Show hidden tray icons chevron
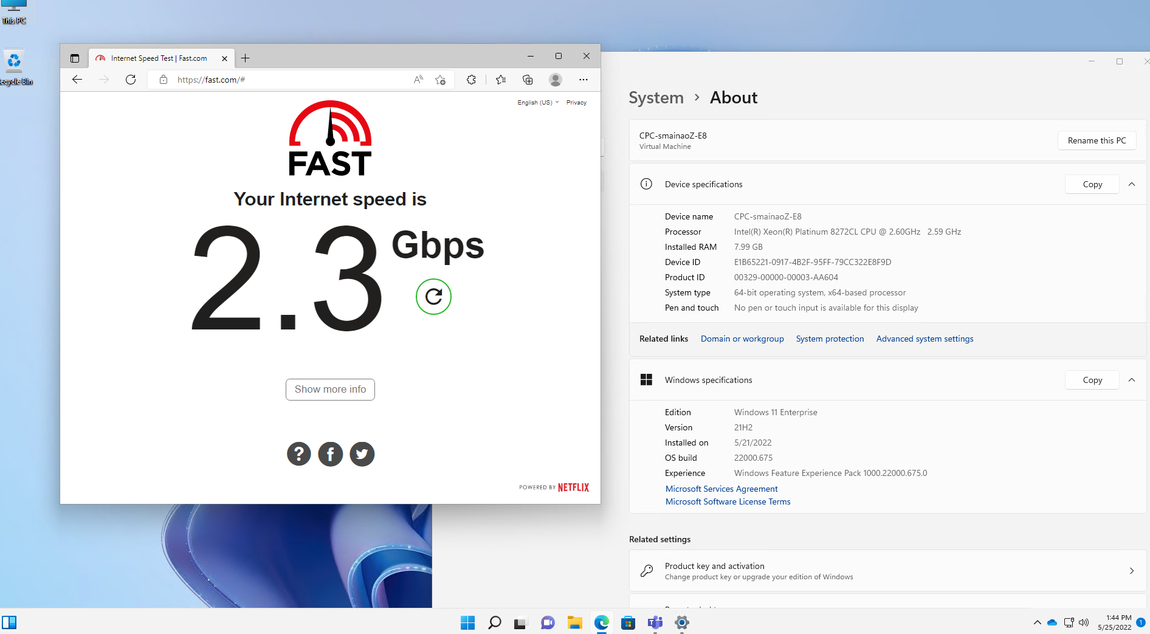 pyautogui.click(x=1037, y=622)
